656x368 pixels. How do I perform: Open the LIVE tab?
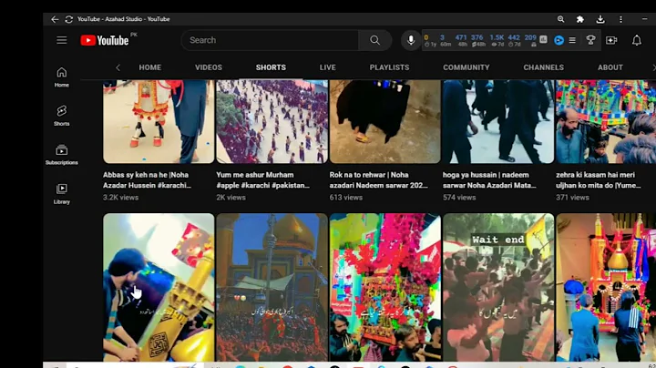pos(328,67)
